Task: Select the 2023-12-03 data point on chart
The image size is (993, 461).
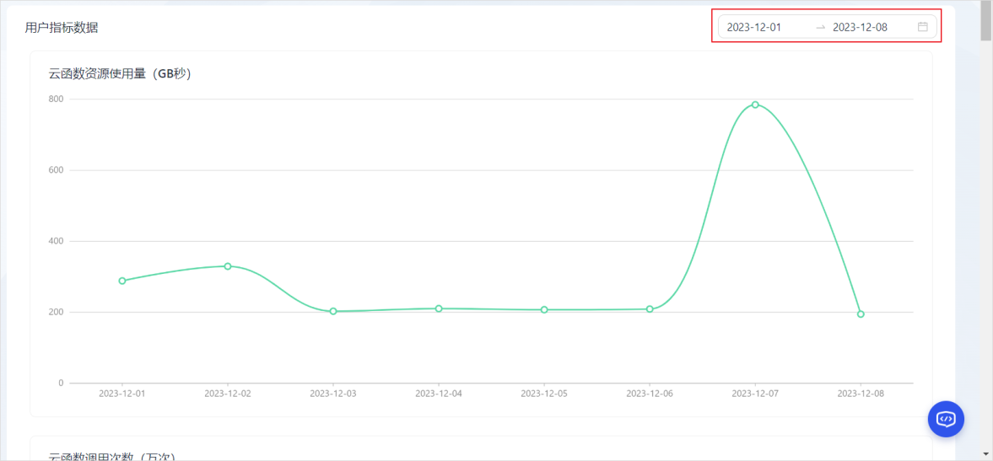Action: pyautogui.click(x=333, y=311)
